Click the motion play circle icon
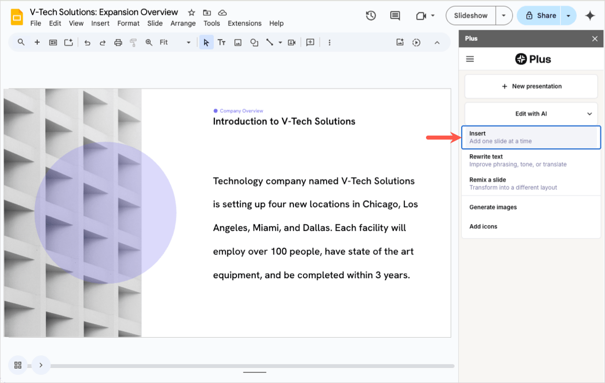 pyautogui.click(x=416, y=43)
